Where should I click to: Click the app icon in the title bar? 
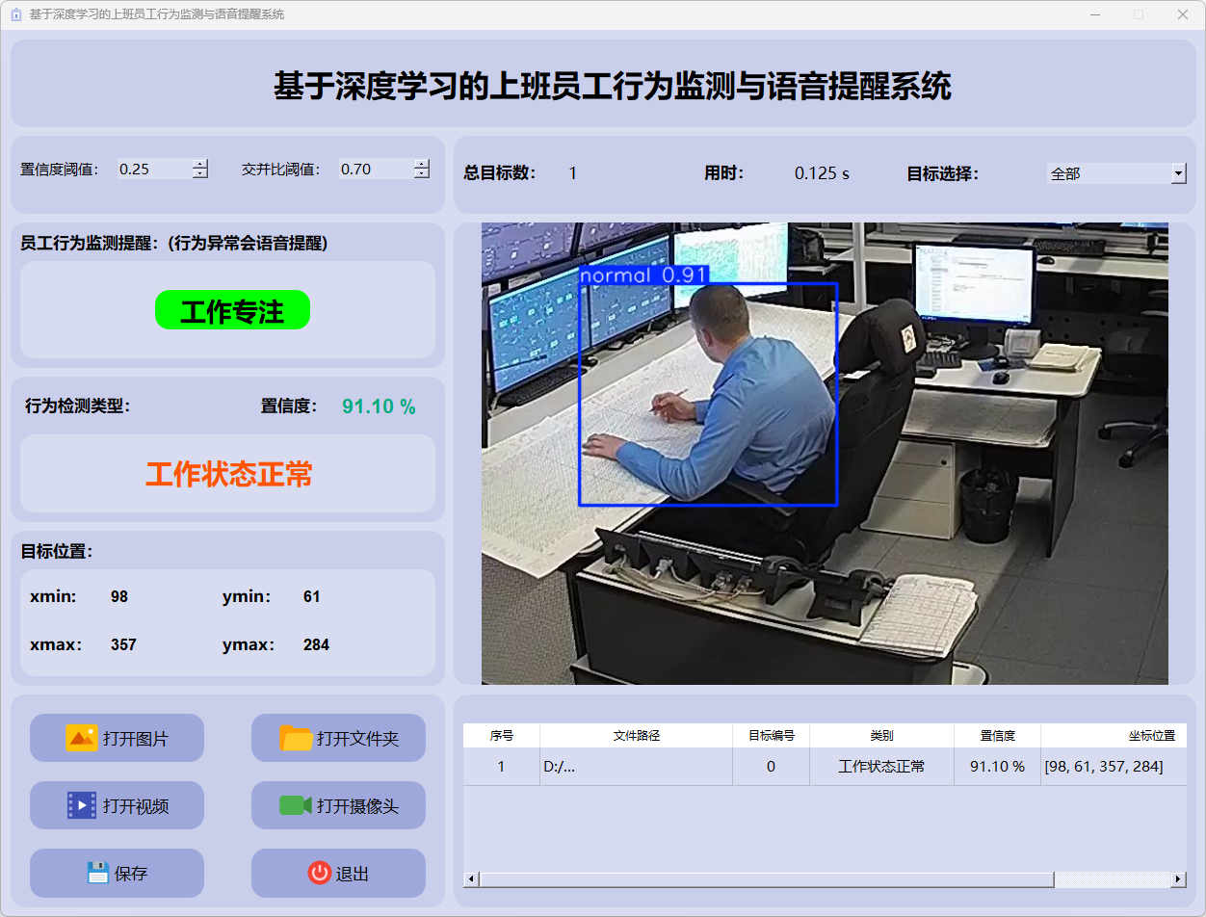tap(16, 14)
